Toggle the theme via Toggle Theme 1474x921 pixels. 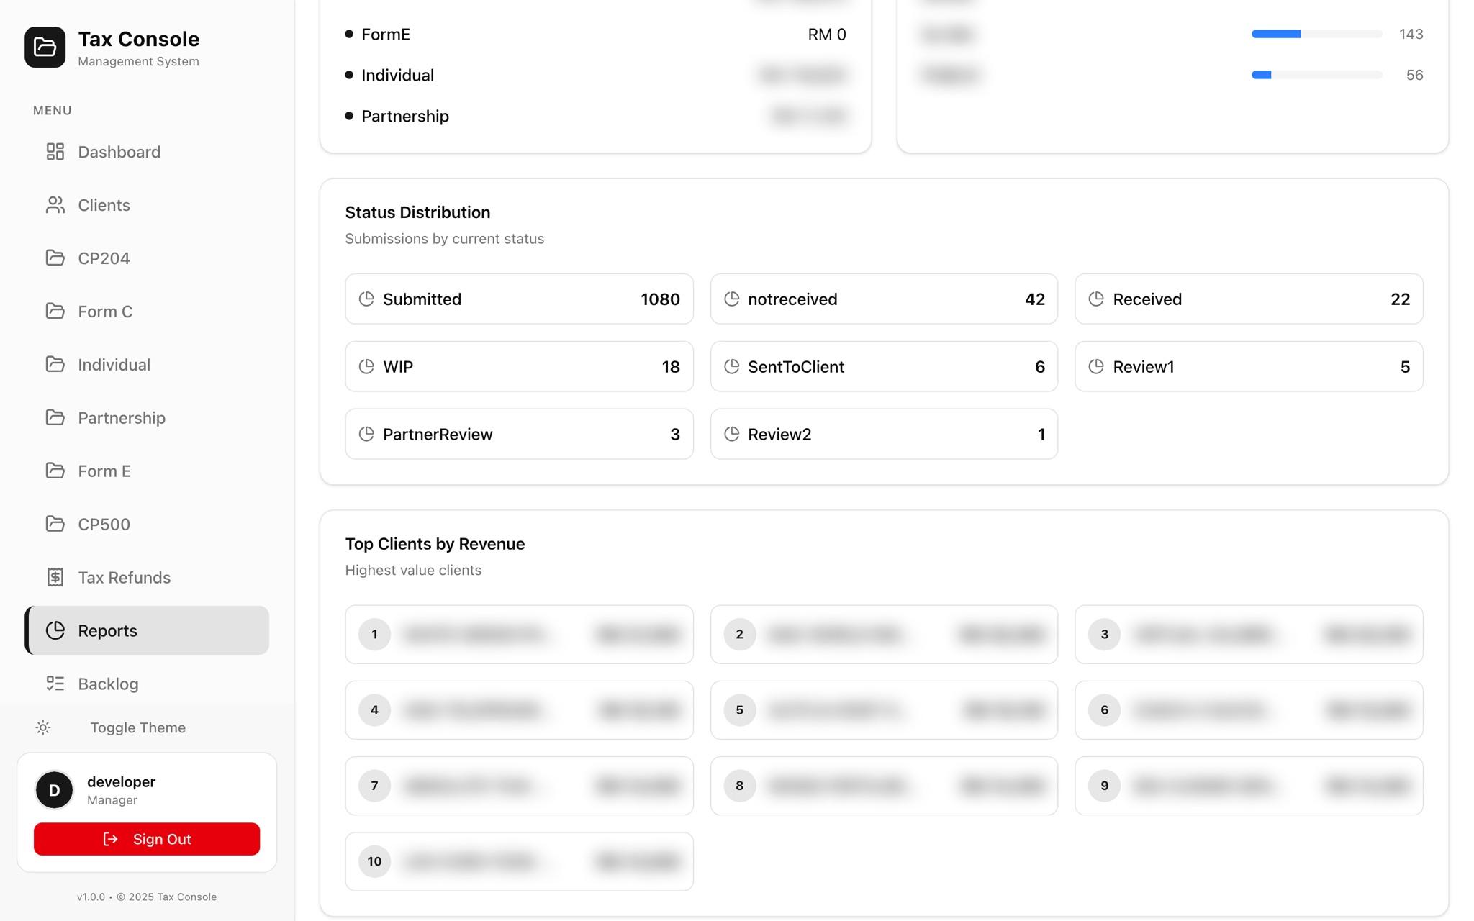point(147,727)
